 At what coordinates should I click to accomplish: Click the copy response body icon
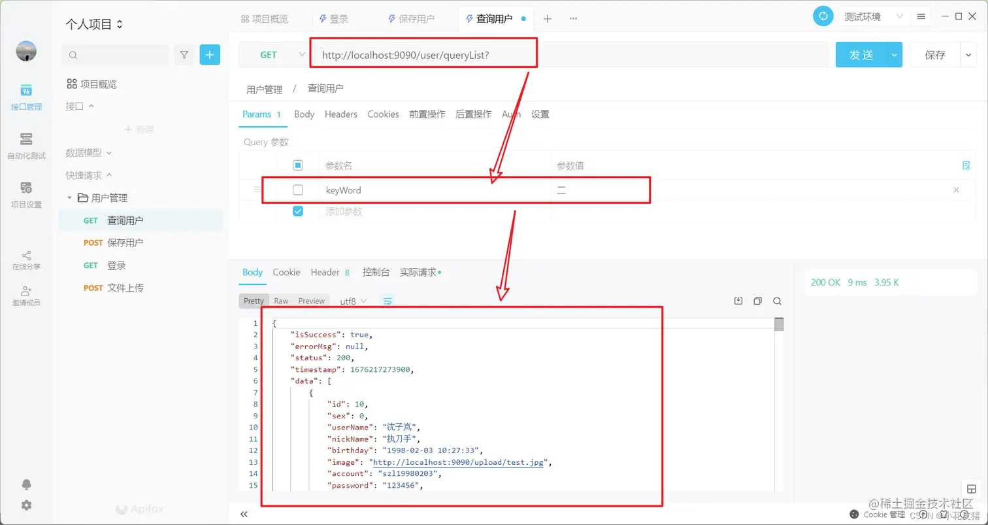tap(757, 301)
